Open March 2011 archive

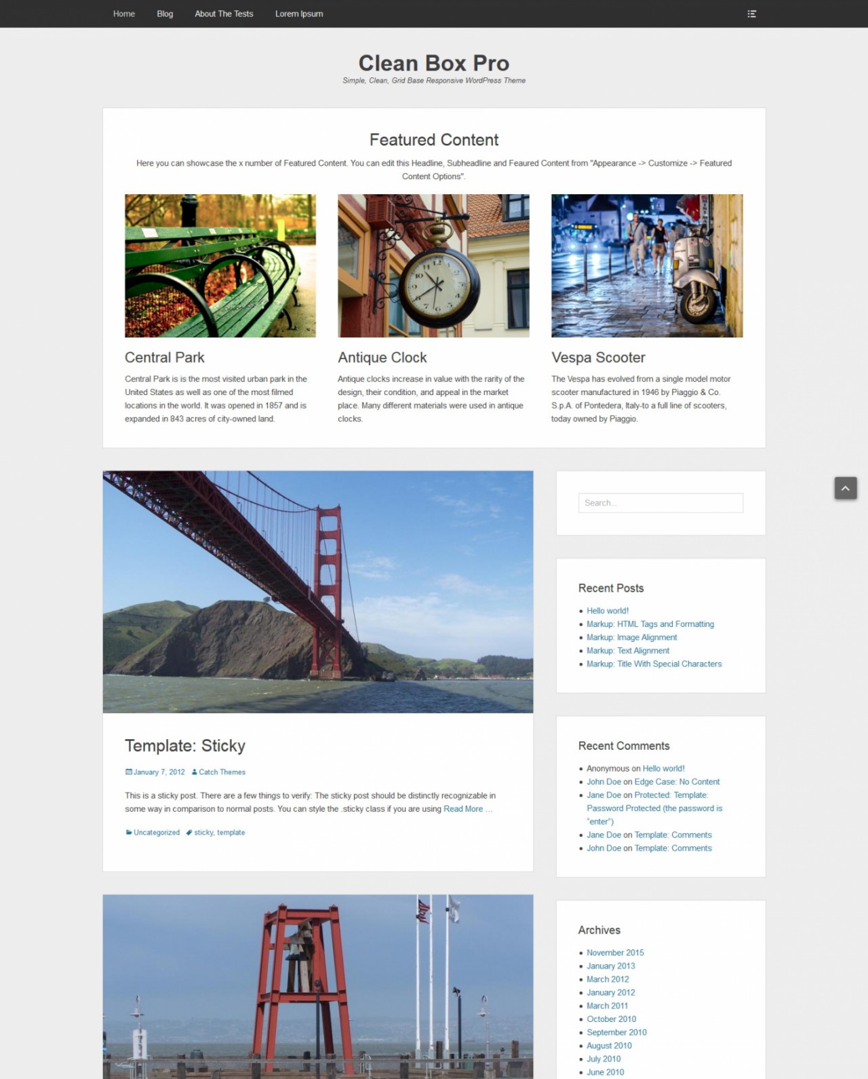click(608, 1006)
